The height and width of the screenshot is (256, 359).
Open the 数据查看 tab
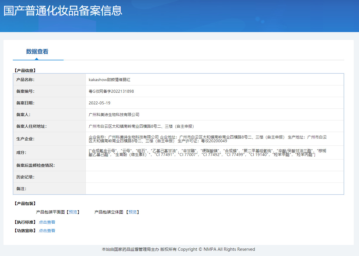(37, 52)
